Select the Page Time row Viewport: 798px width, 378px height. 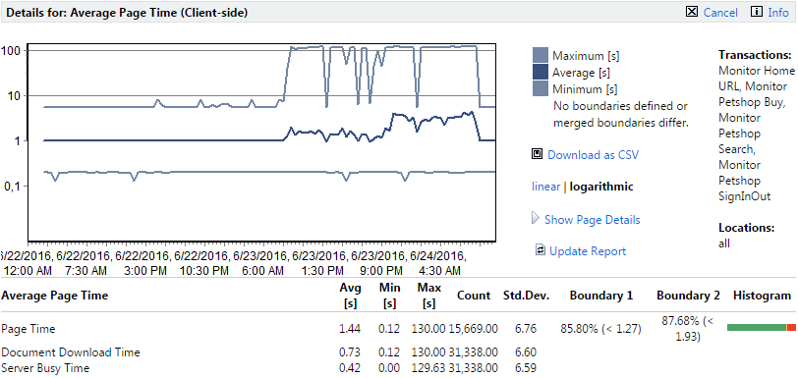[399, 329]
